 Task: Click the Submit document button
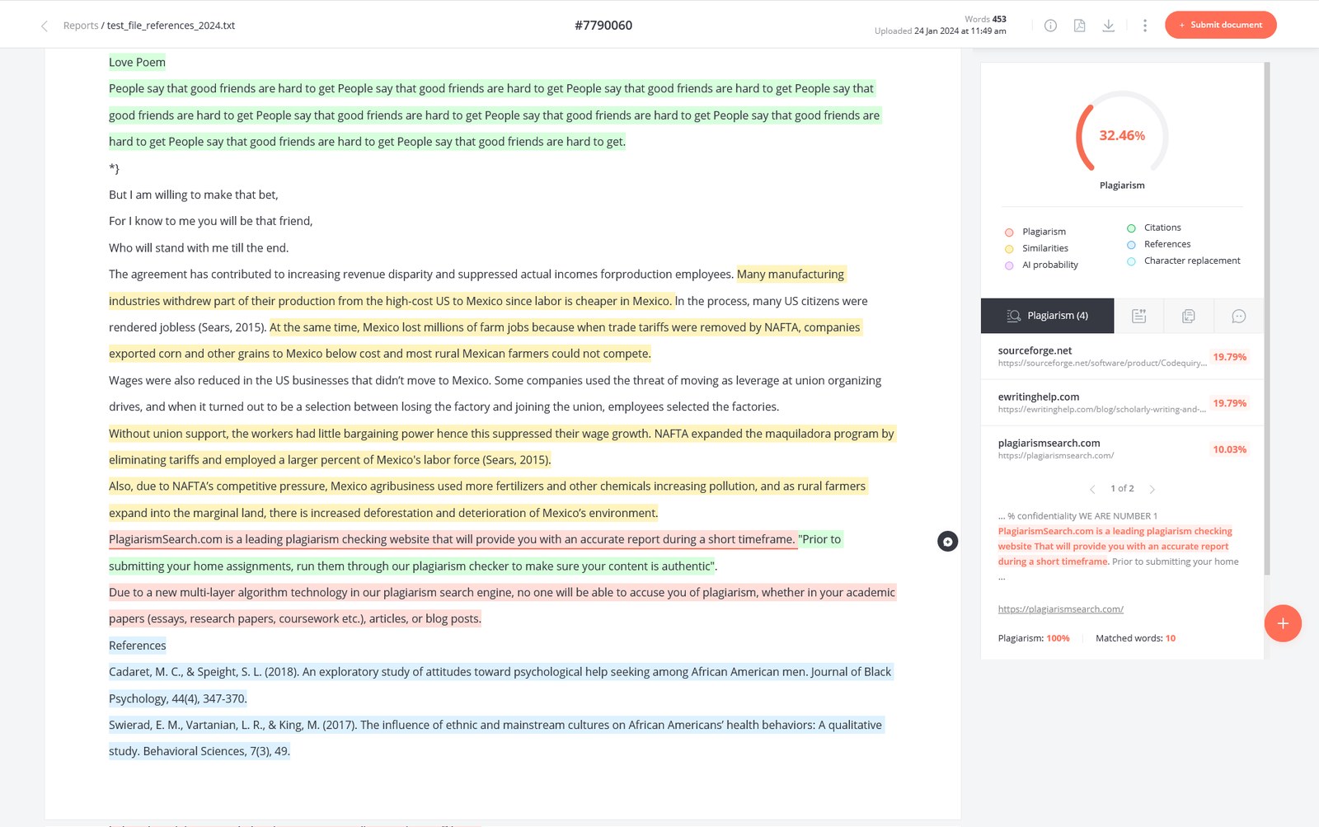pos(1220,25)
